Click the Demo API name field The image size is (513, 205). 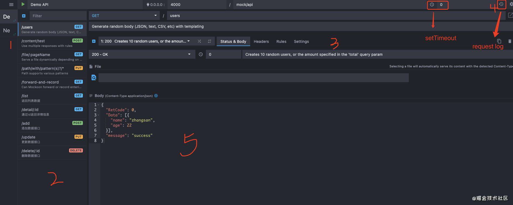85,5
